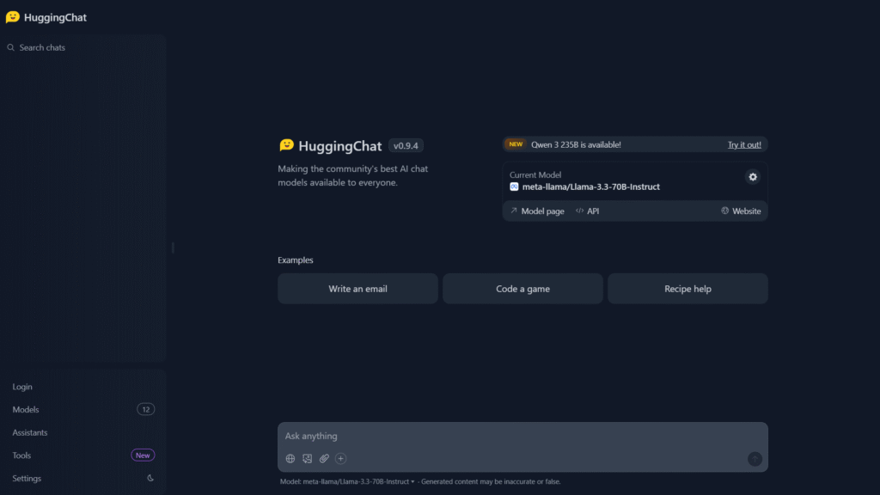Open Settings from the sidebar
880x495 pixels.
27,478
